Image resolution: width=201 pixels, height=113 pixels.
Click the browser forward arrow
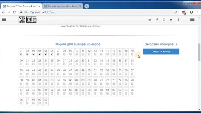(x=9, y=12)
